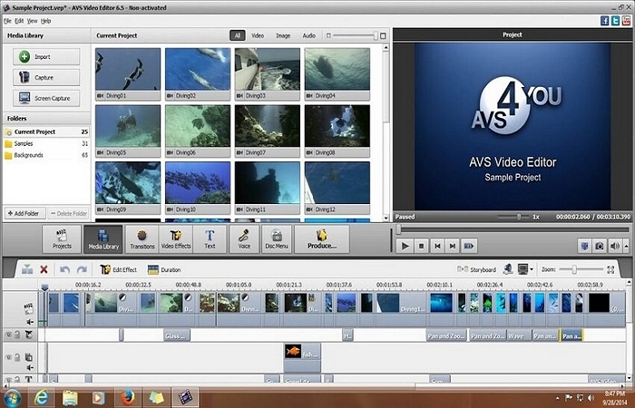Adjust the timeline Zoom slider
Screen dimensions: 635x408
tap(574, 269)
